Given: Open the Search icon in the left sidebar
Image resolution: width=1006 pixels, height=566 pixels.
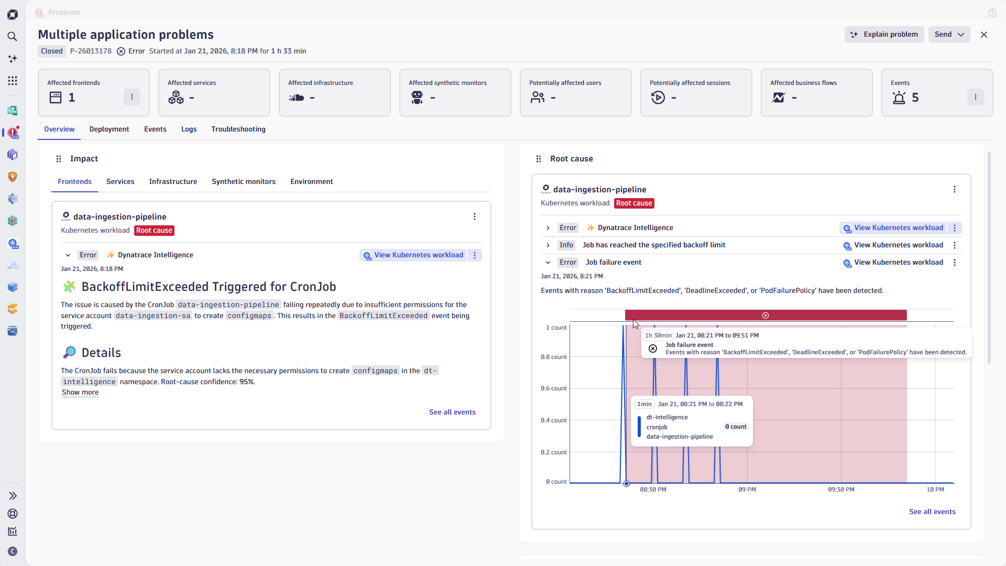Looking at the screenshot, I should 13,37.
